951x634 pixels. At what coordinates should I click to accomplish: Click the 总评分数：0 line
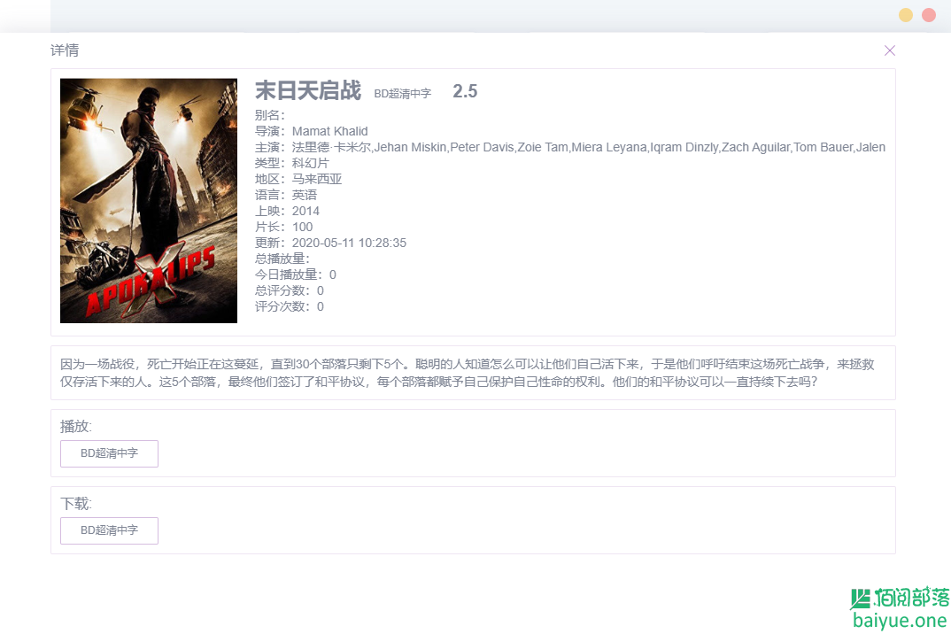(290, 290)
